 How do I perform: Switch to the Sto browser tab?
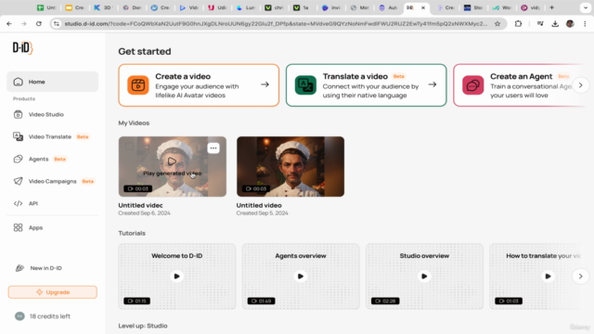pyautogui.click(x=473, y=7)
